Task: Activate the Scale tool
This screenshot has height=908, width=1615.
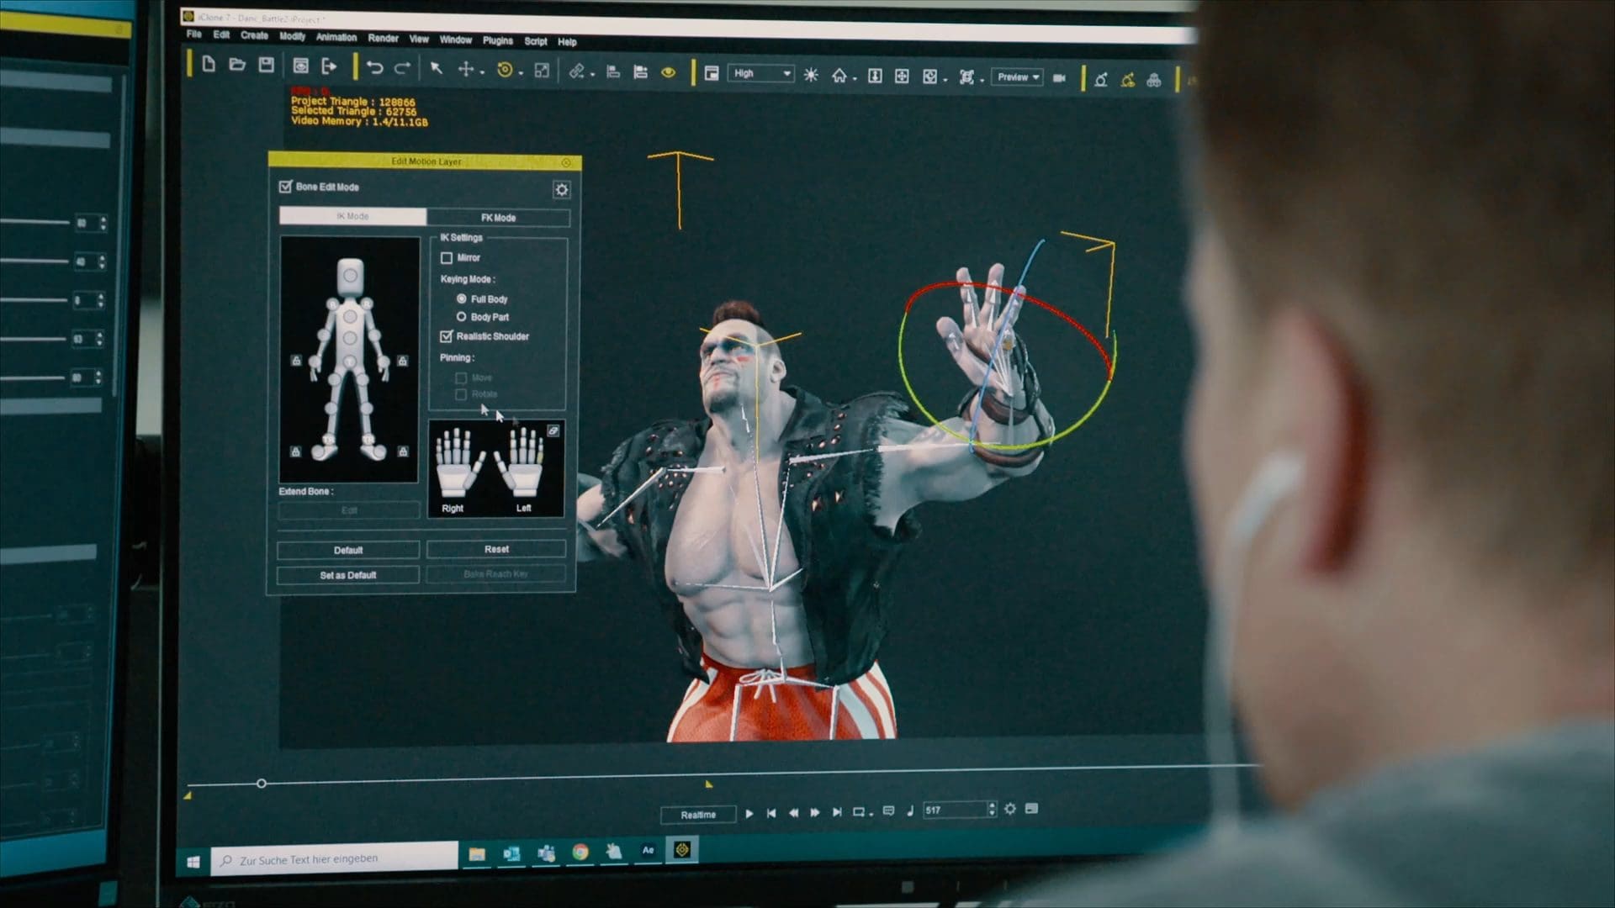Action: click(542, 71)
